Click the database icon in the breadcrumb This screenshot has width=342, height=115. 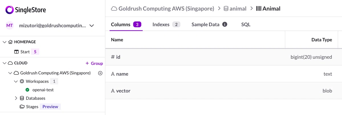coord(226,9)
